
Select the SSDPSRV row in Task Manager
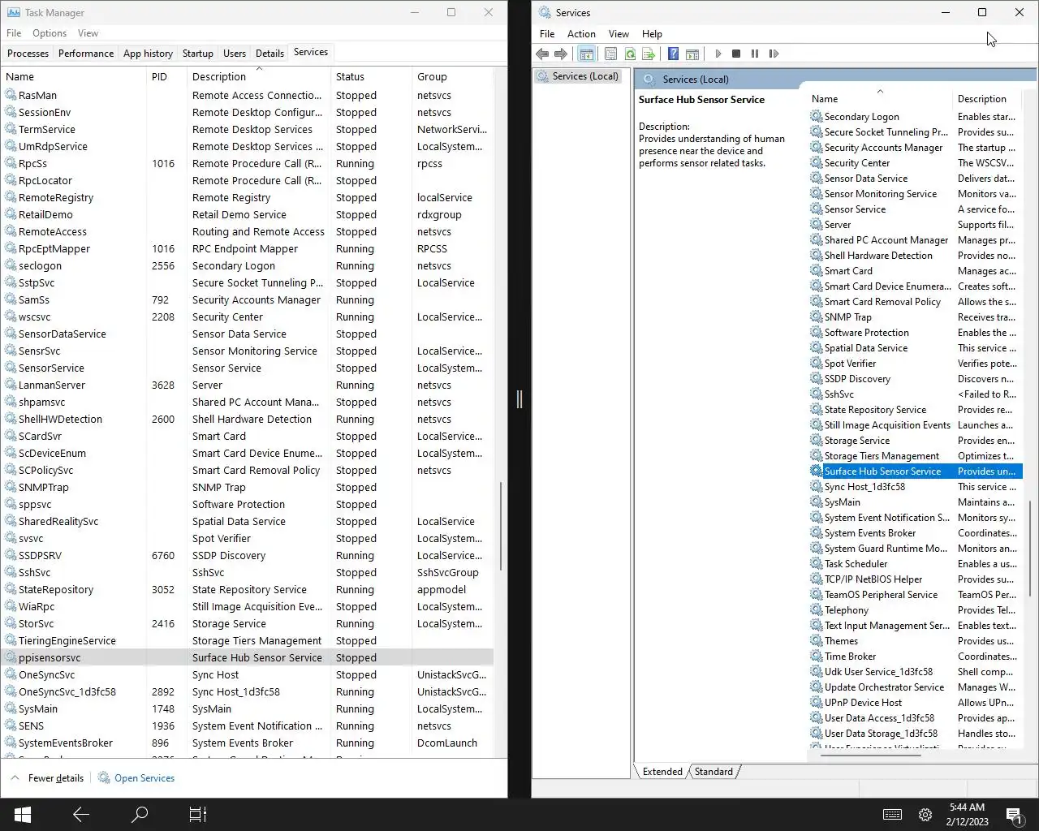[x=247, y=555]
